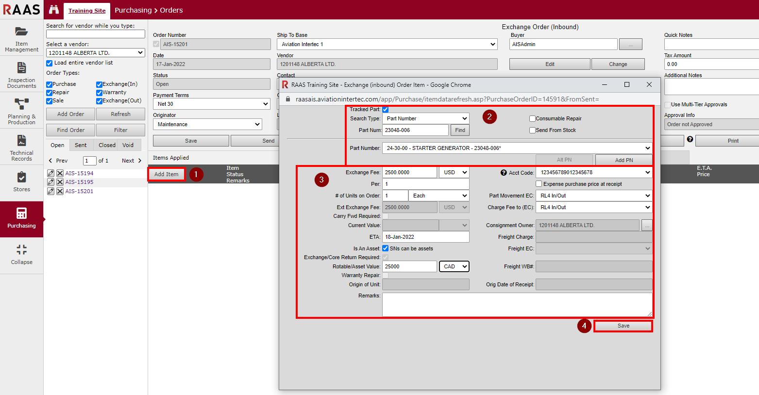
Task: Open Inspection Documents module
Action: [x=21, y=75]
